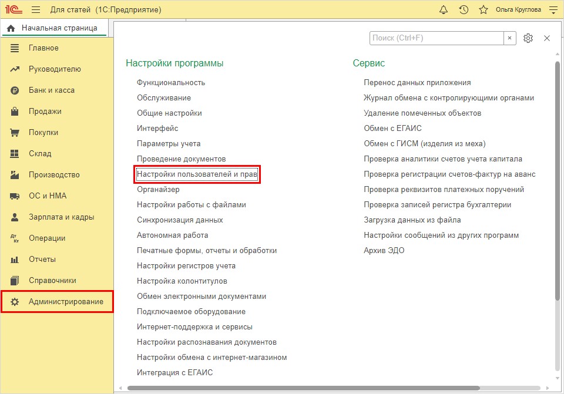Open Общие настройки link
Screen dimensions: 564x394
tap(169, 113)
